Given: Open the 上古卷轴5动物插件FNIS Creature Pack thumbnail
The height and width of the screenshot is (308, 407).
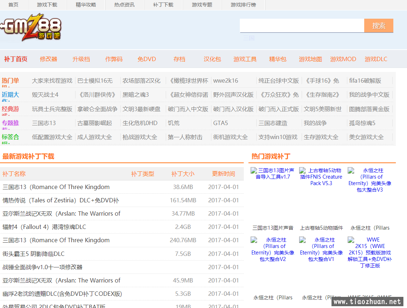Looking at the screenshot, I should click(321, 177).
